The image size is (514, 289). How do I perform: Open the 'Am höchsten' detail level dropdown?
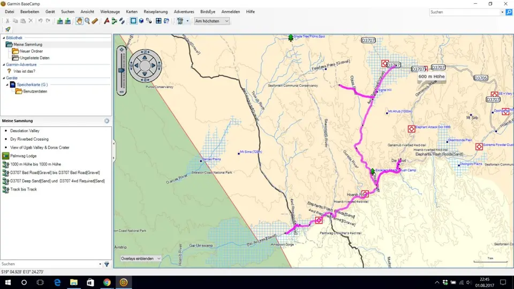point(212,21)
